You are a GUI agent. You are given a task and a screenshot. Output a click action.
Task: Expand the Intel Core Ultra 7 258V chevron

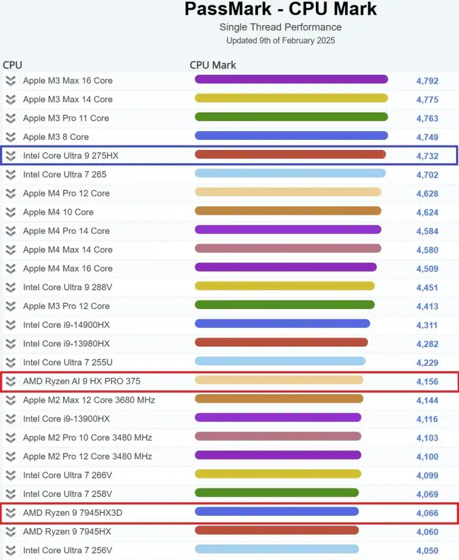point(11,494)
